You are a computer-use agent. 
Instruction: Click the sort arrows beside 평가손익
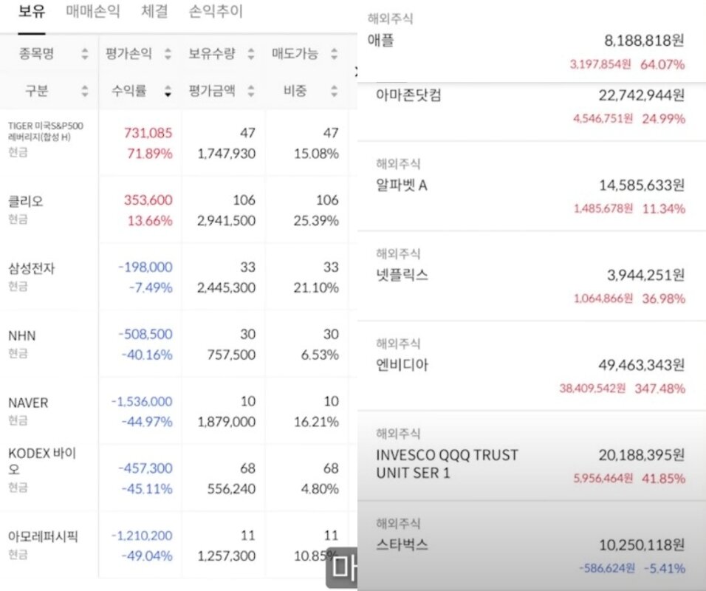(168, 54)
